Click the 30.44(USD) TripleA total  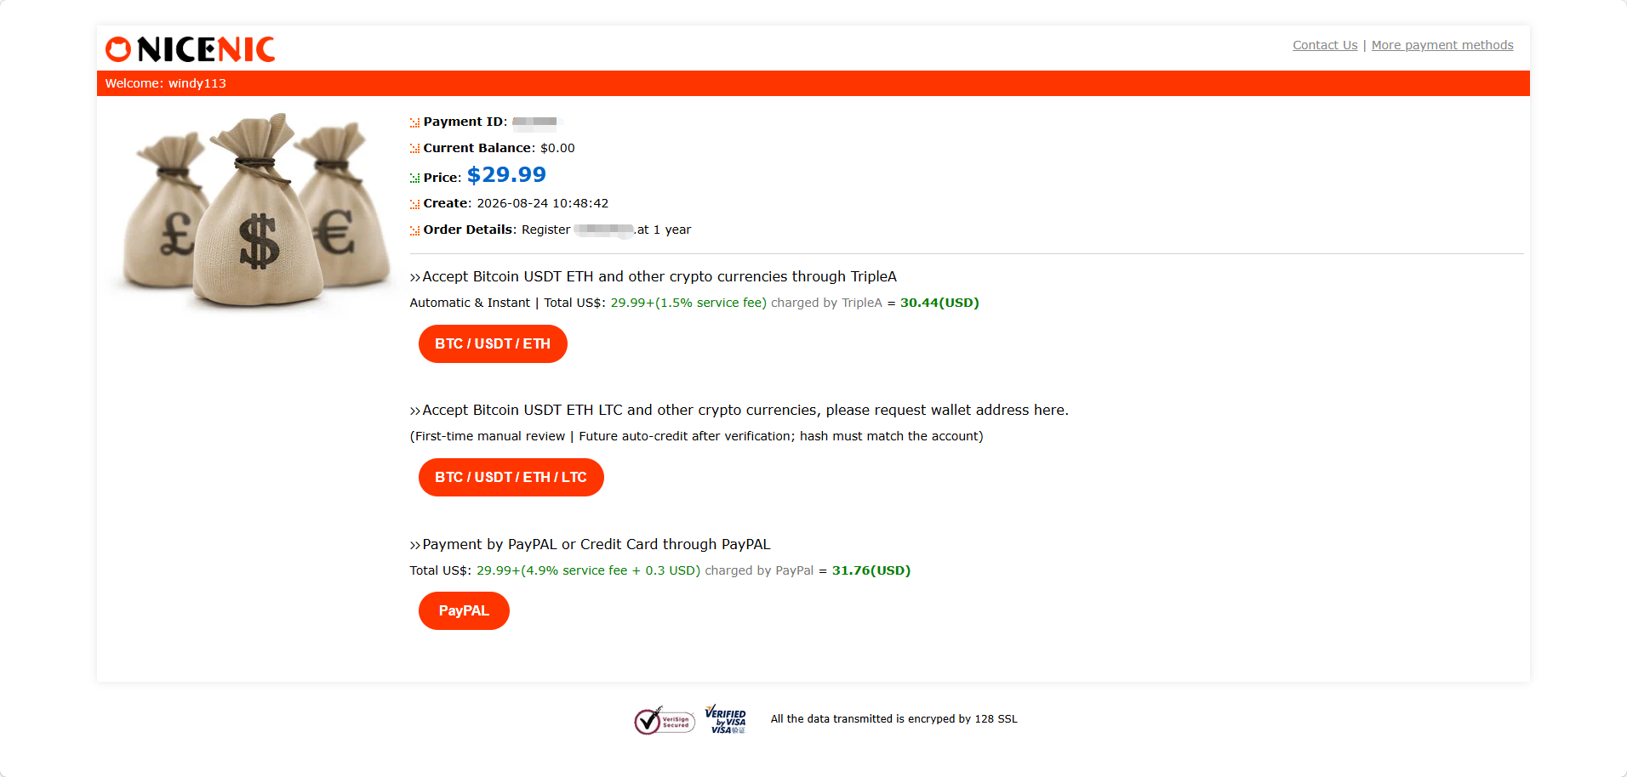(939, 303)
